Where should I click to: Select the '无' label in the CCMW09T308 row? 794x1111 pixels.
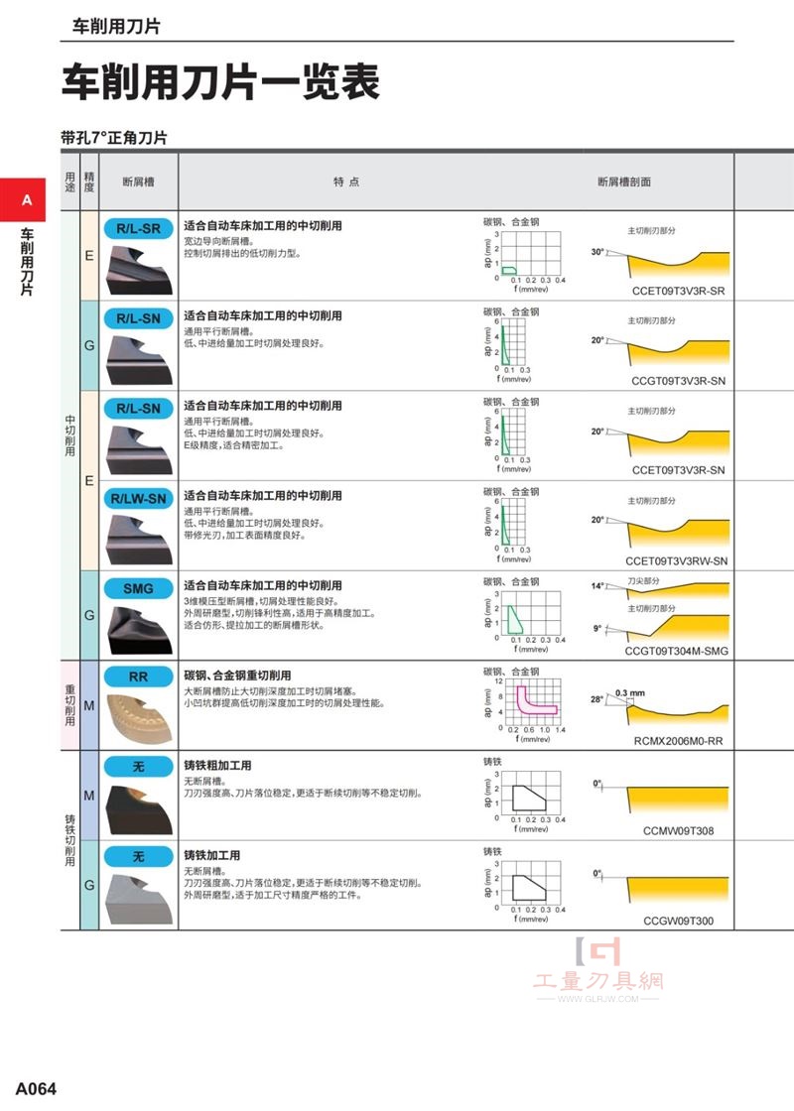(138, 767)
